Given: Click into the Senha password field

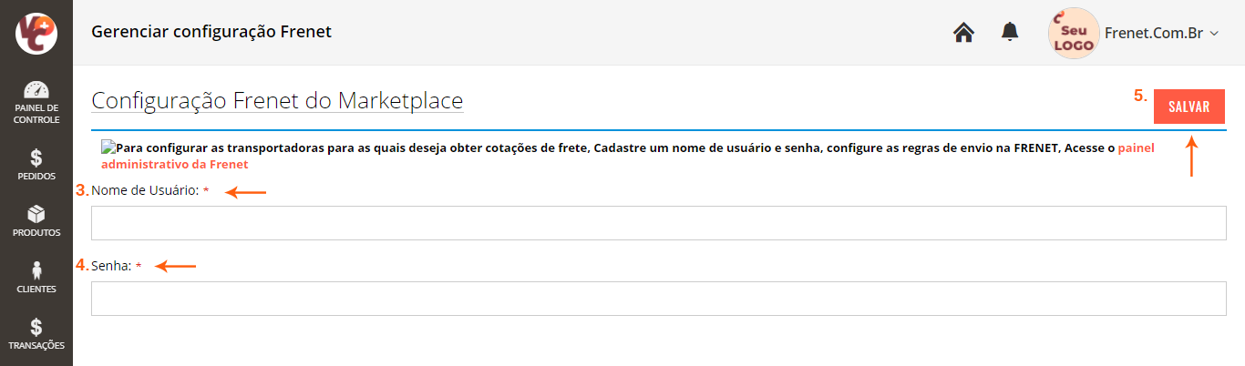Looking at the screenshot, I should point(658,299).
